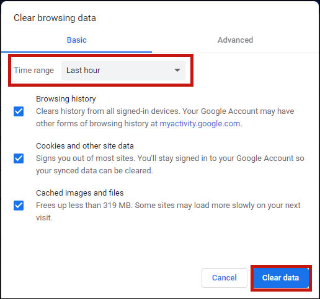Click the Clear browsing data title

pos(55,18)
